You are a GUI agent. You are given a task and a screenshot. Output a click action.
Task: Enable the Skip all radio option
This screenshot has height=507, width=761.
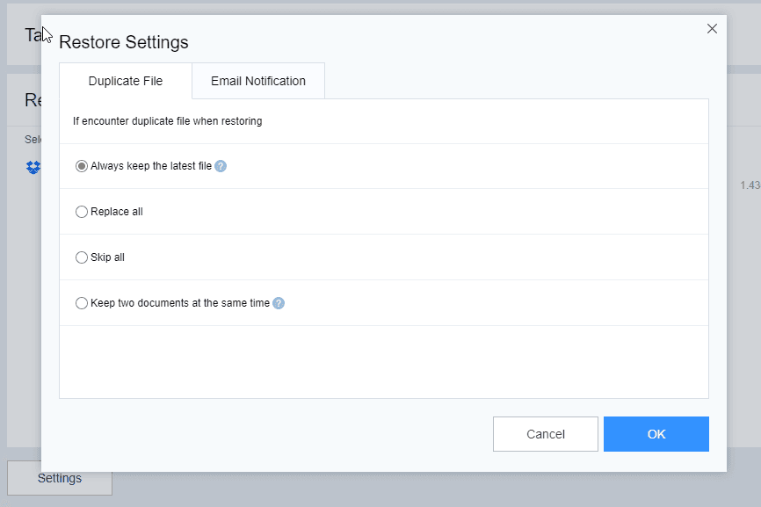[82, 257]
